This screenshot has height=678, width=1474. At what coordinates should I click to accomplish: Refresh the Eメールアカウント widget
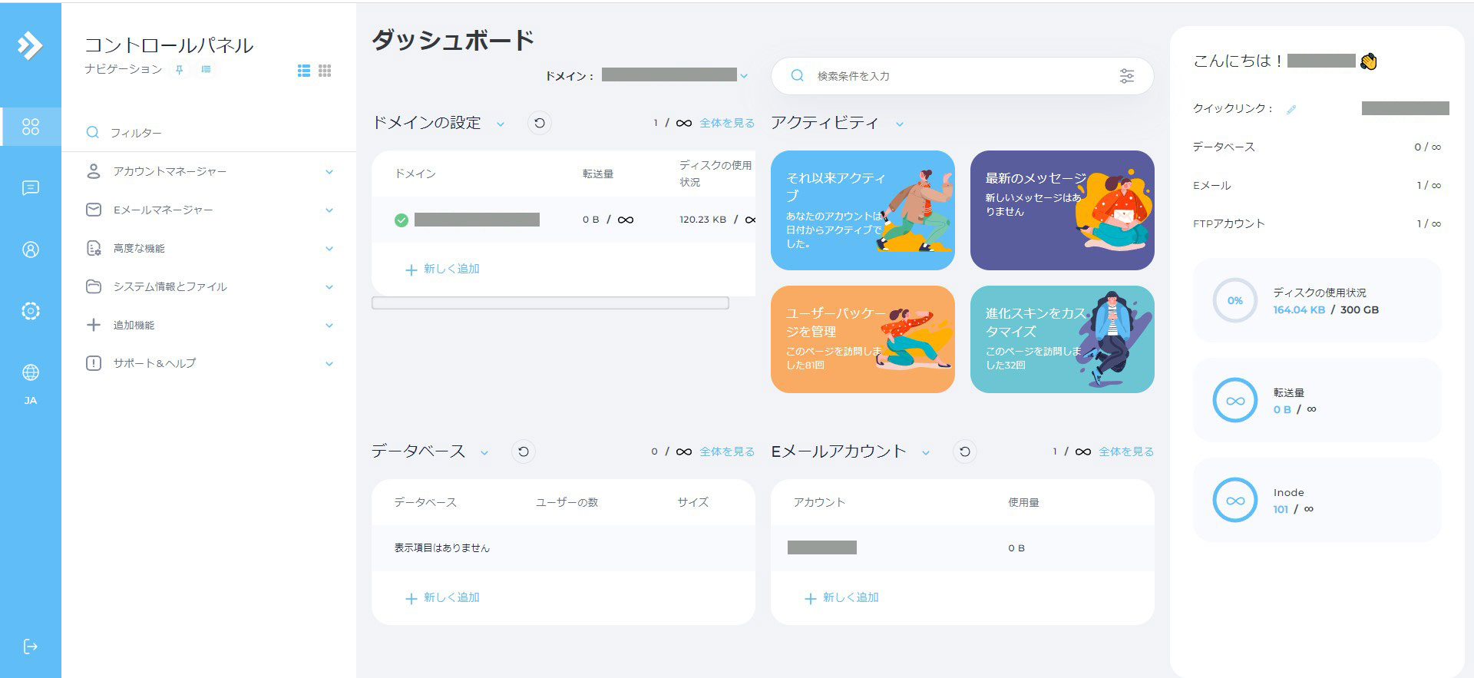[x=965, y=451]
